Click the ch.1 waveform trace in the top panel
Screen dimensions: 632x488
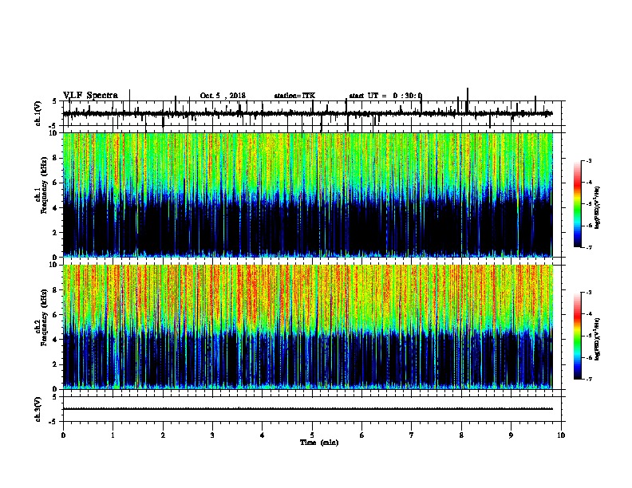coord(307,114)
